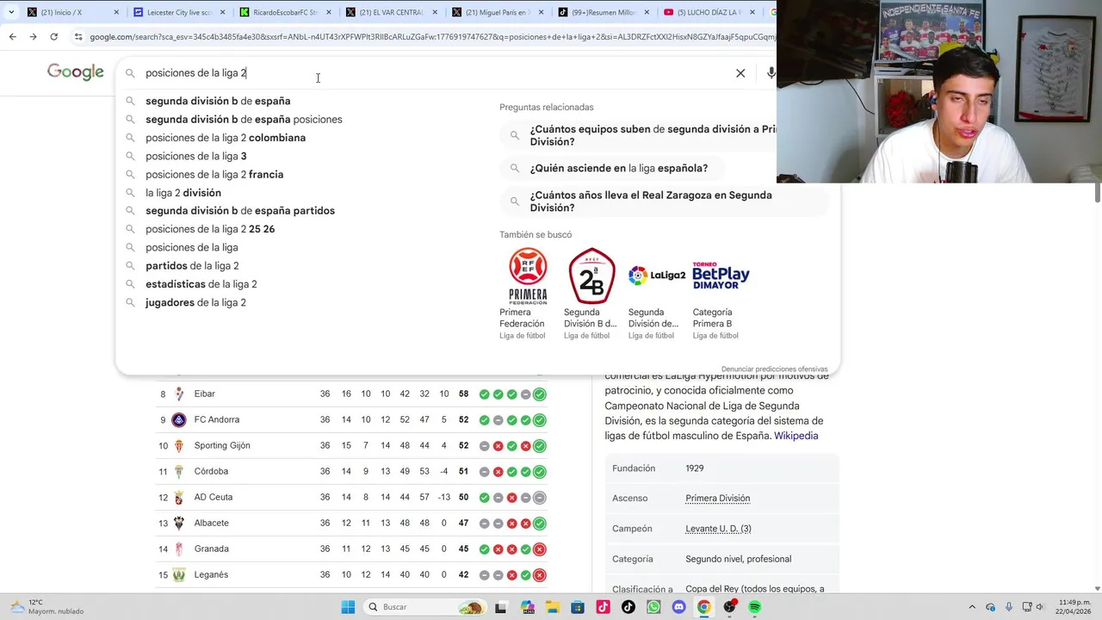Open Discord from the taskbar
The image size is (1102, 620).
678,607
